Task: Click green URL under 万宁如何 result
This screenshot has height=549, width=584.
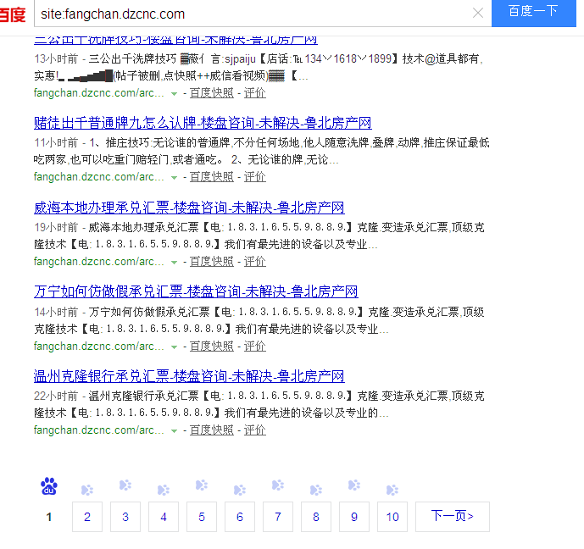Action: point(98,347)
